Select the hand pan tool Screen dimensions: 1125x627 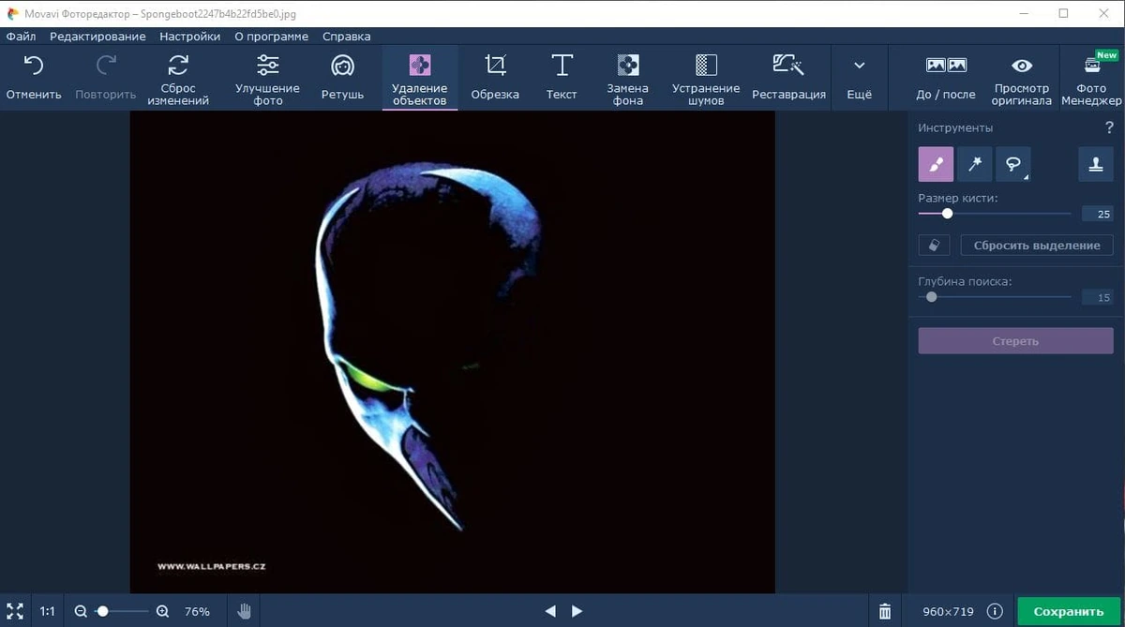pyautogui.click(x=245, y=611)
